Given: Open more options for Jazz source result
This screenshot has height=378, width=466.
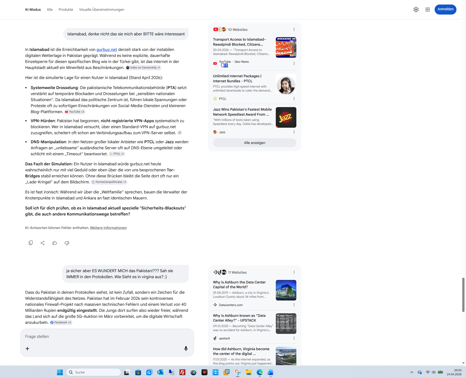Looking at the screenshot, I should 294,132.
